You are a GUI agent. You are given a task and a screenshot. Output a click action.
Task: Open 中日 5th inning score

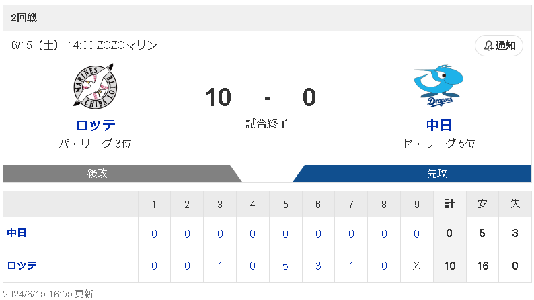coord(285,234)
